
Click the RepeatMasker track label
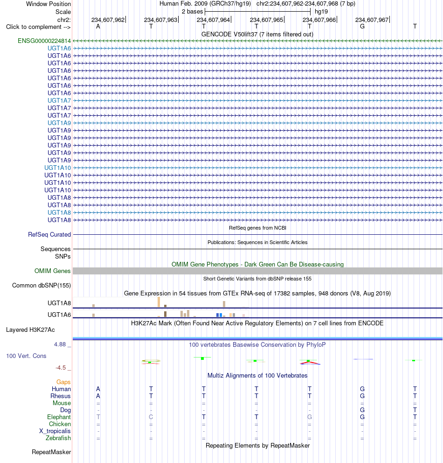(x=51, y=452)
